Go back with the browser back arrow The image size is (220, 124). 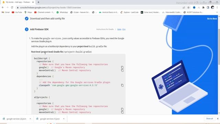[3, 8]
